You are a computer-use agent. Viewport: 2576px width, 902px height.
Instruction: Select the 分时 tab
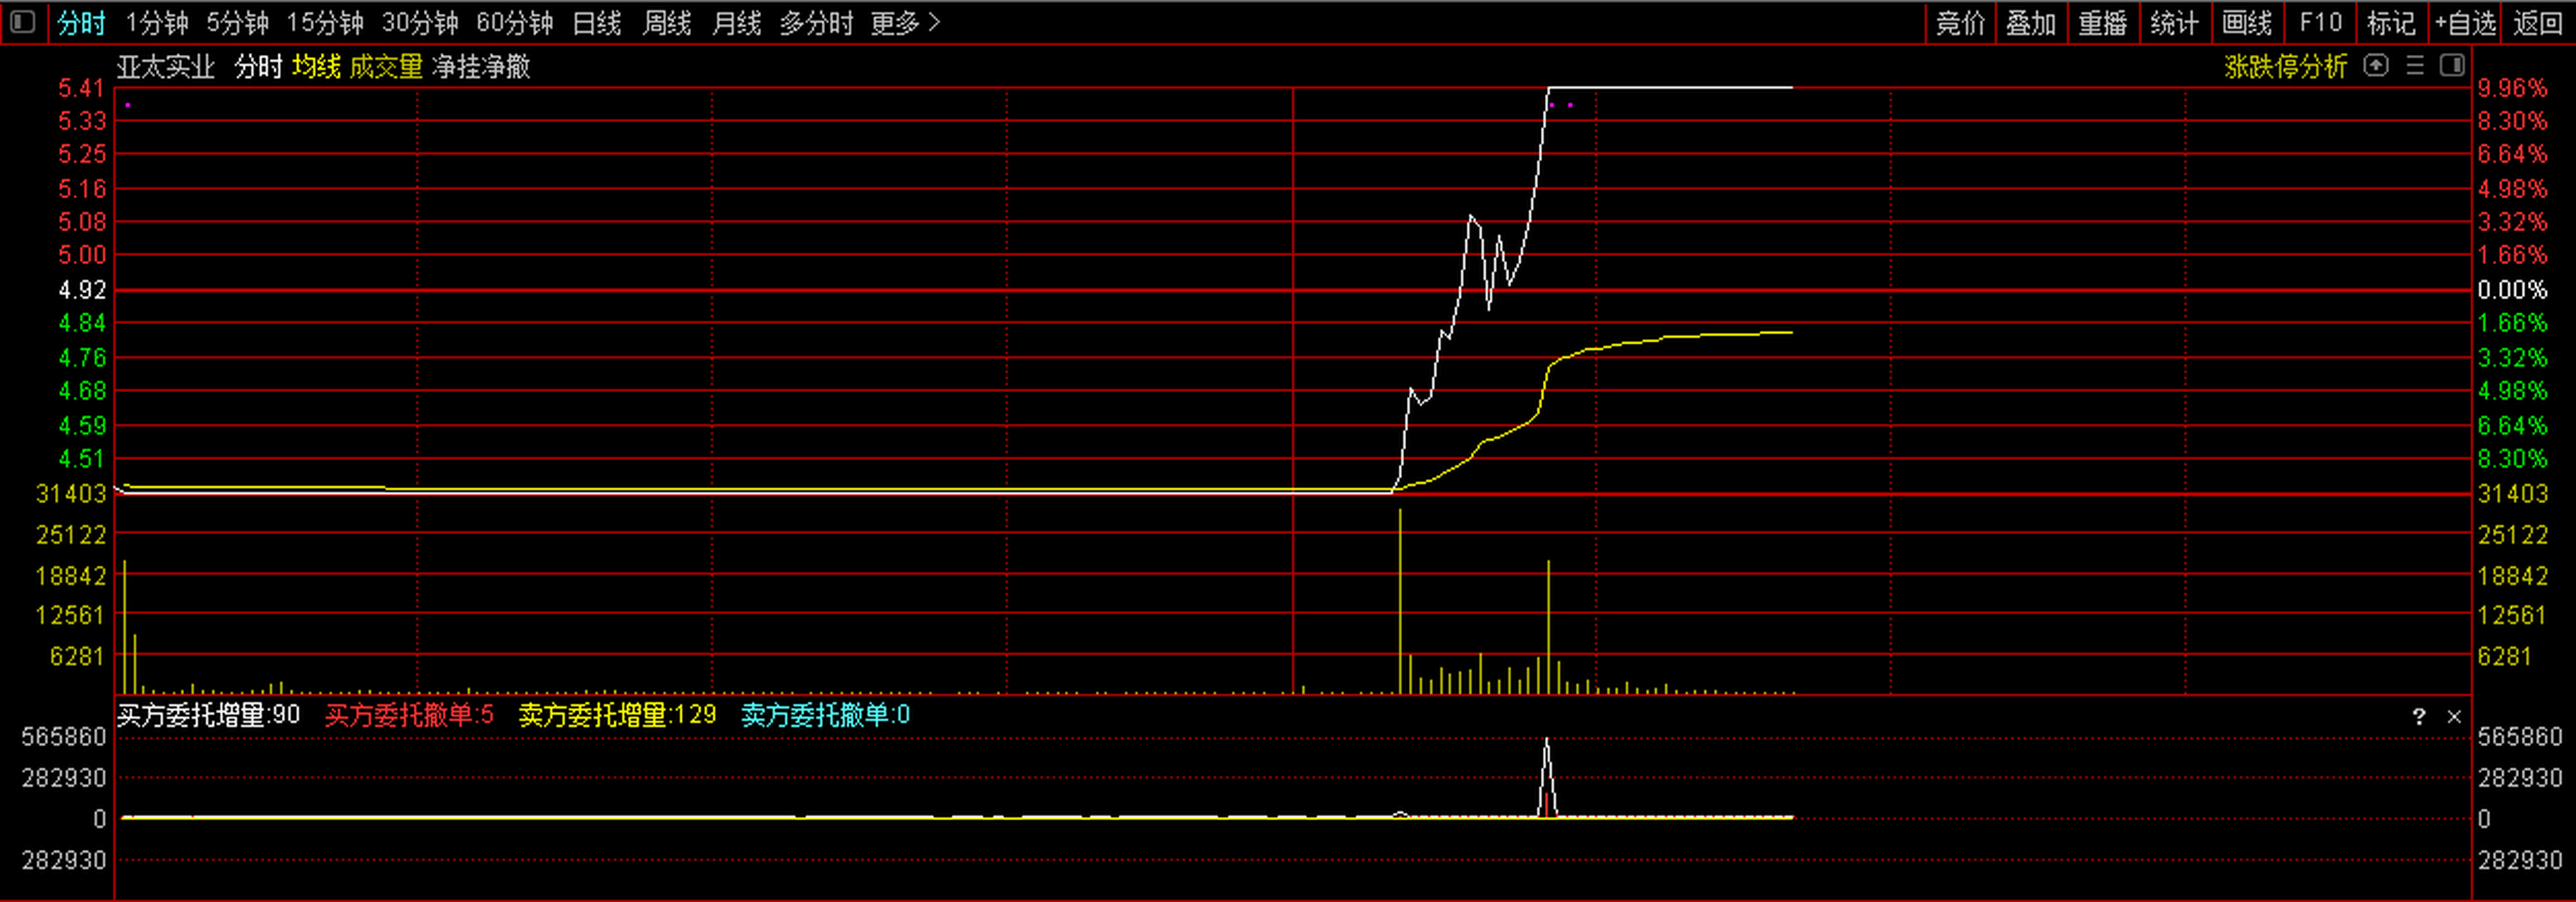click(81, 23)
